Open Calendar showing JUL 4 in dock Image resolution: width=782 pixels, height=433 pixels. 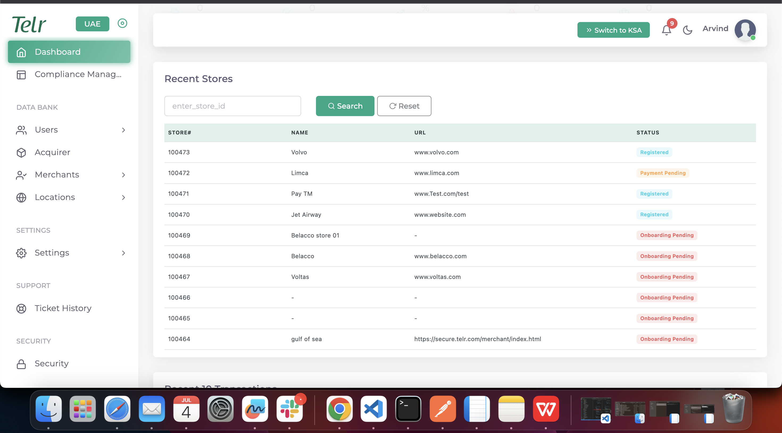(x=186, y=409)
